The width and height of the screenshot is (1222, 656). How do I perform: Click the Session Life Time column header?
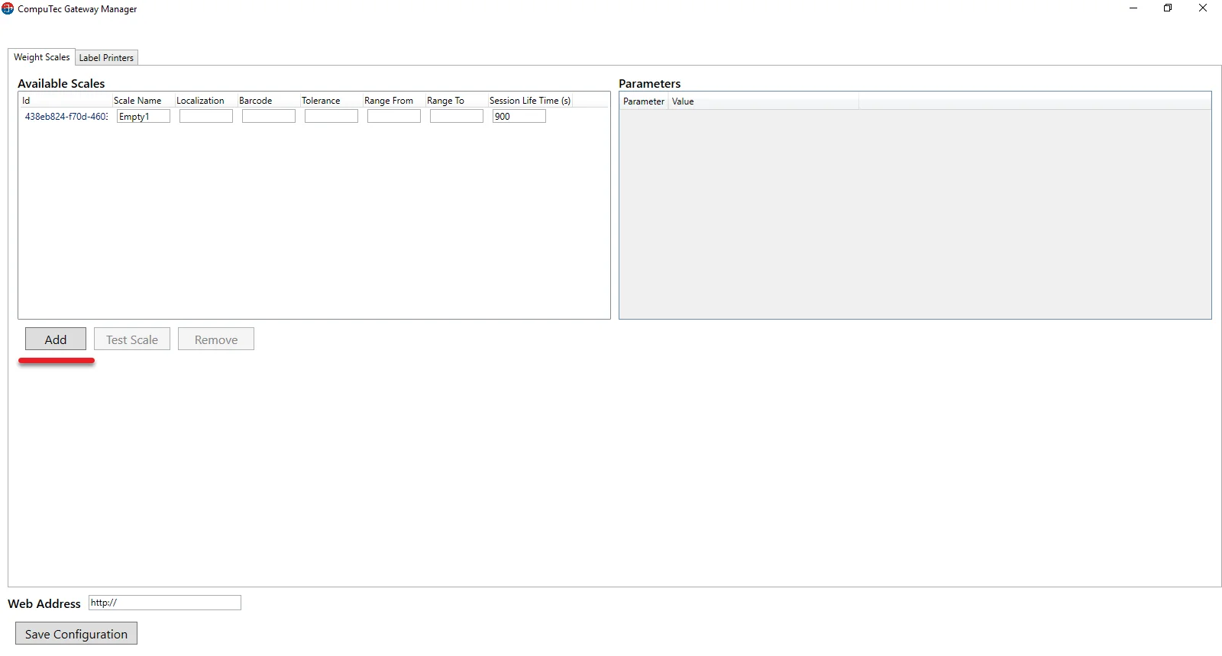[529, 101]
